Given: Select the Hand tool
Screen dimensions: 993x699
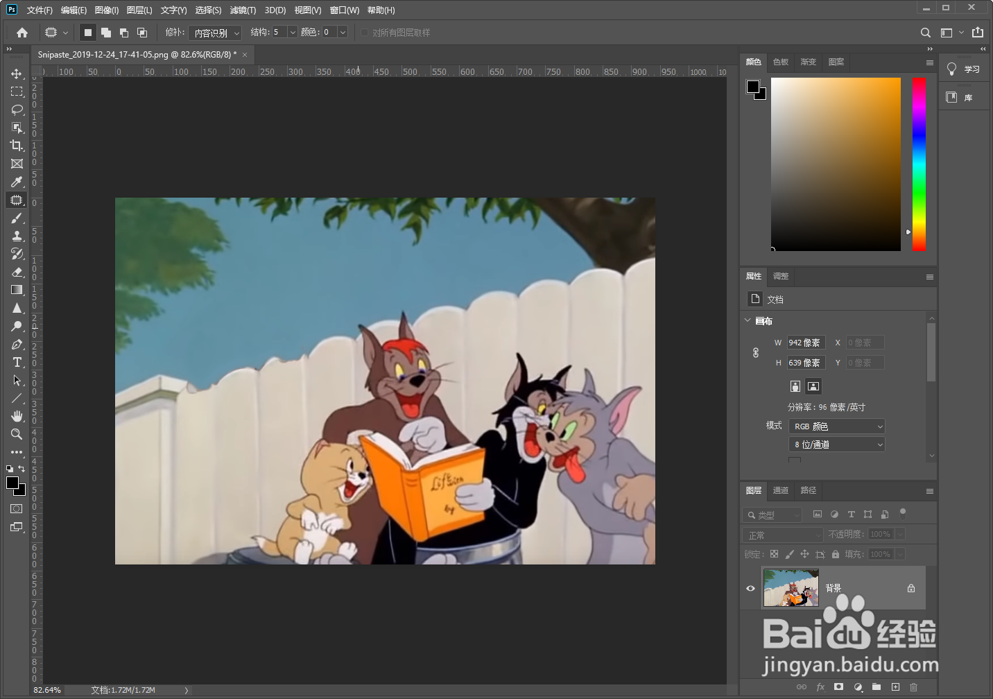Looking at the screenshot, I should tap(17, 416).
